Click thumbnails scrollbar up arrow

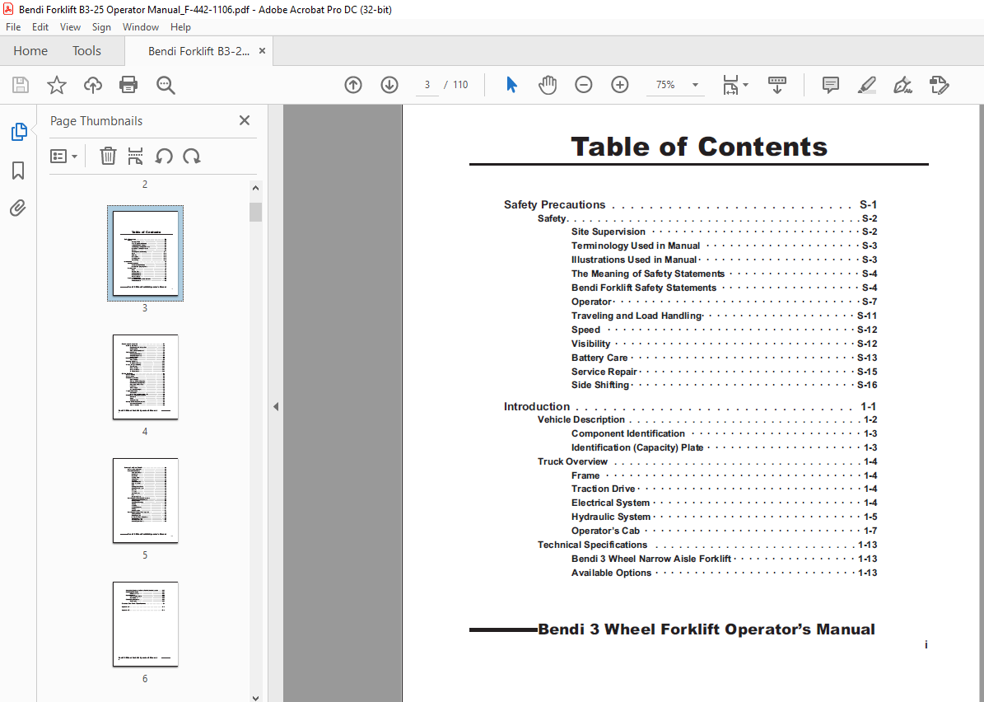(x=255, y=187)
